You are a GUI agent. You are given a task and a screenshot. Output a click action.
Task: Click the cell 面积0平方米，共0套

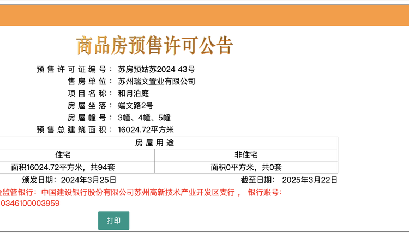coord(246,167)
